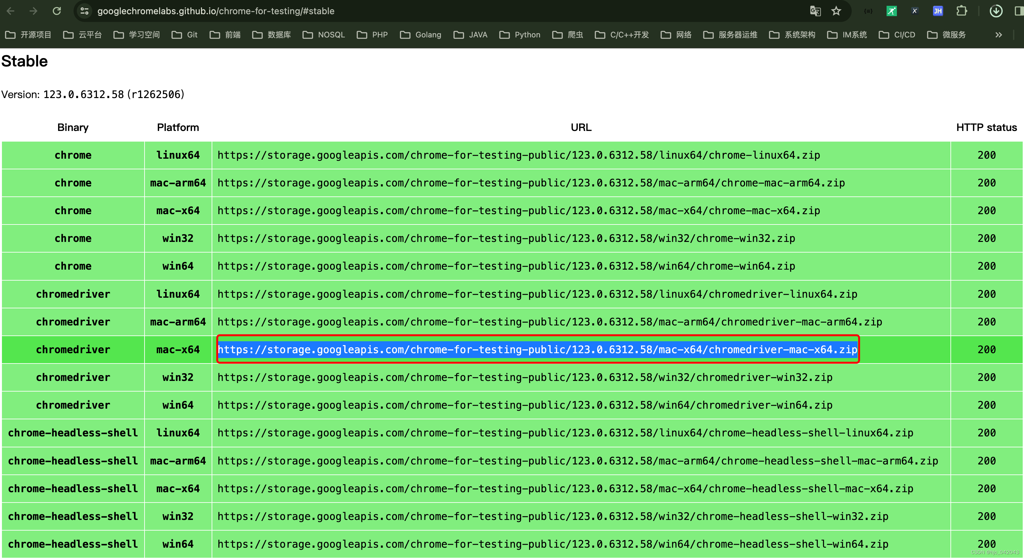
Task: Open the Golang bookmark folder
Action: [421, 35]
